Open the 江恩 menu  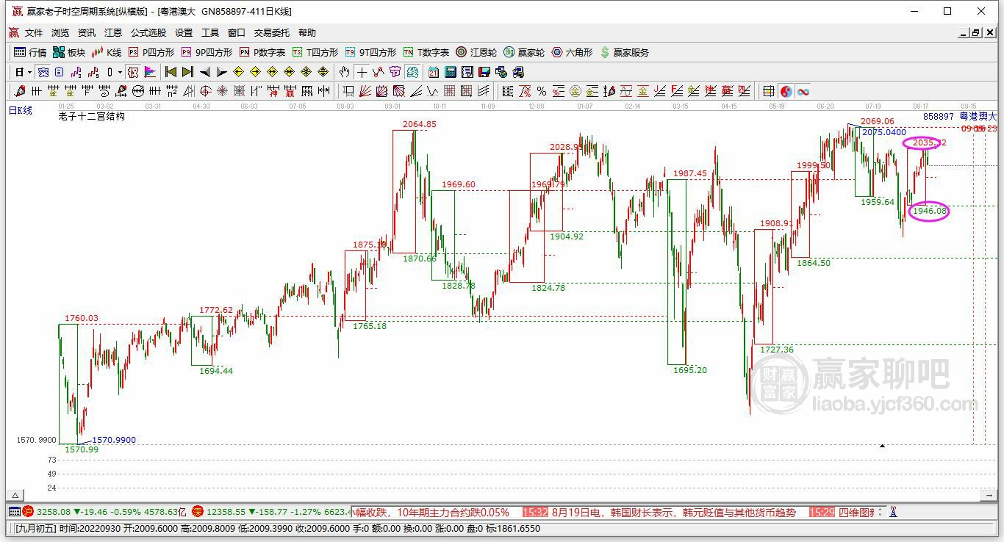(113, 32)
